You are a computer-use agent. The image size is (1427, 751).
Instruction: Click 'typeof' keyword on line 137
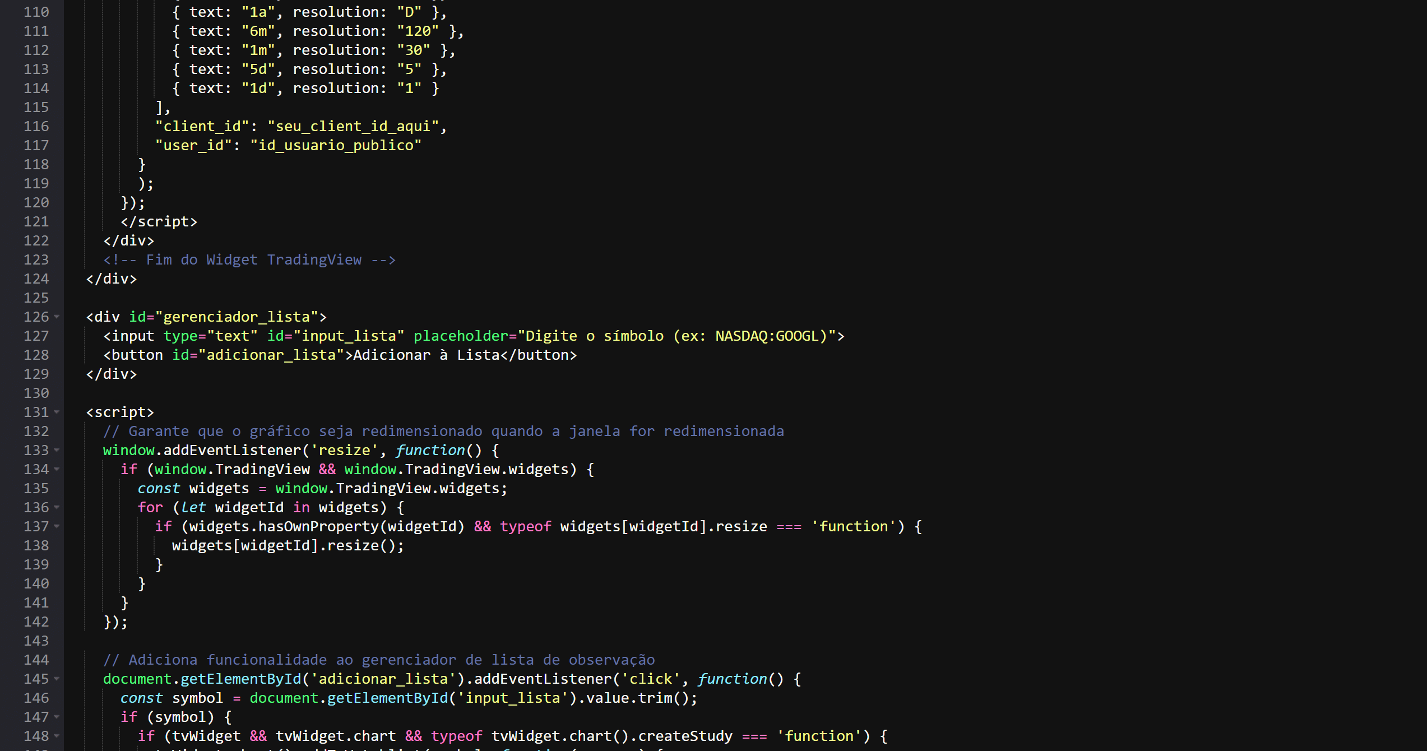525,527
